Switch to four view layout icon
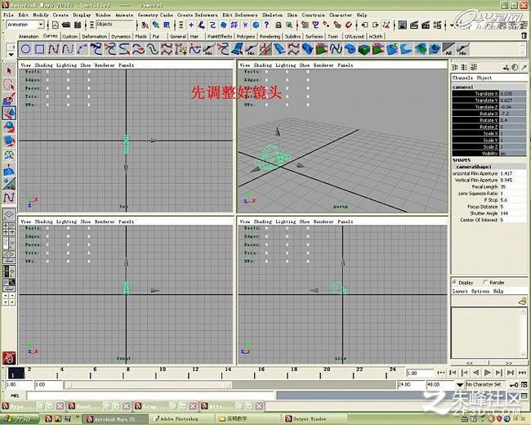This screenshot has height=425, width=531. coord(9,229)
